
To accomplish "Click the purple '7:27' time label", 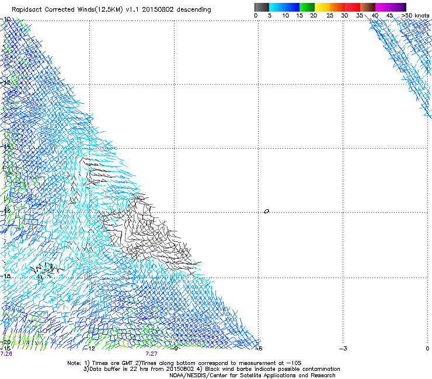I will click(x=152, y=354).
